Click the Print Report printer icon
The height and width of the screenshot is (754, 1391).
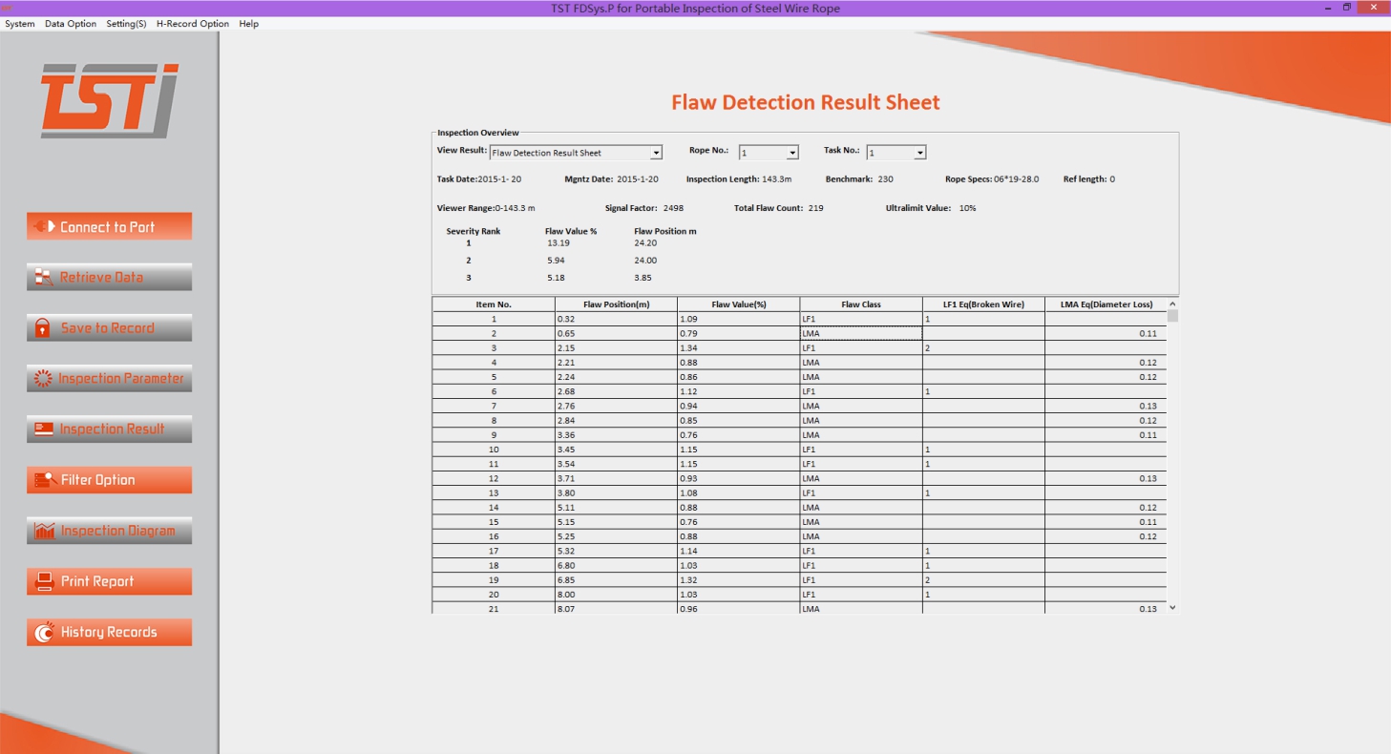tap(44, 581)
